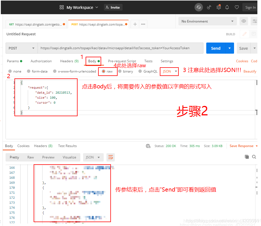Click the Save button

click(244, 48)
